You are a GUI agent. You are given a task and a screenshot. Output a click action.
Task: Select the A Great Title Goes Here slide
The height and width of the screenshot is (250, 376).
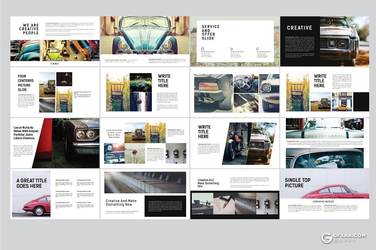pos(55,194)
